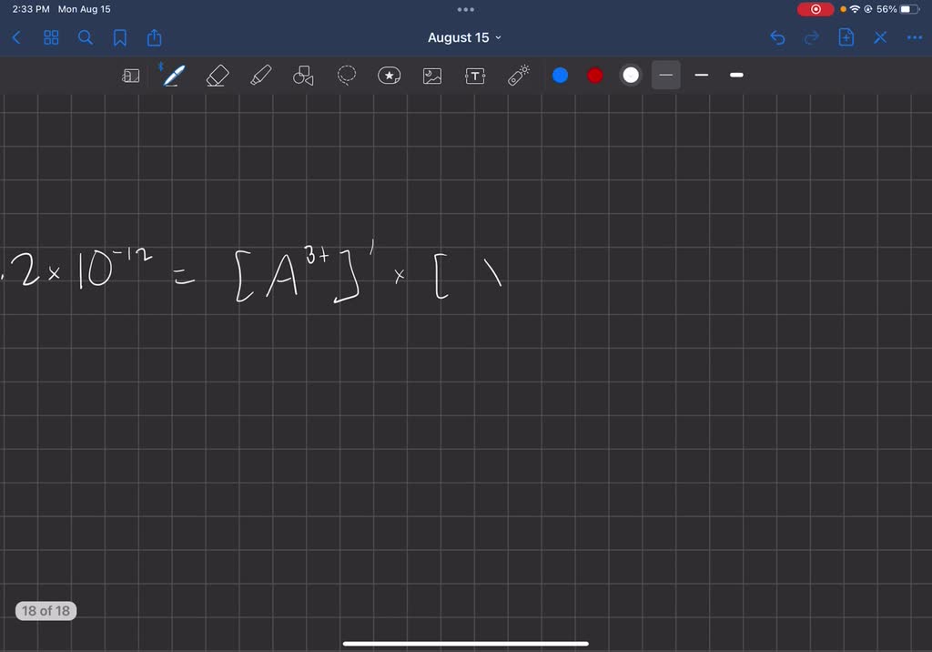932x652 pixels.
Task: Open the top-center window controls ellipsis
Action: pos(466,9)
